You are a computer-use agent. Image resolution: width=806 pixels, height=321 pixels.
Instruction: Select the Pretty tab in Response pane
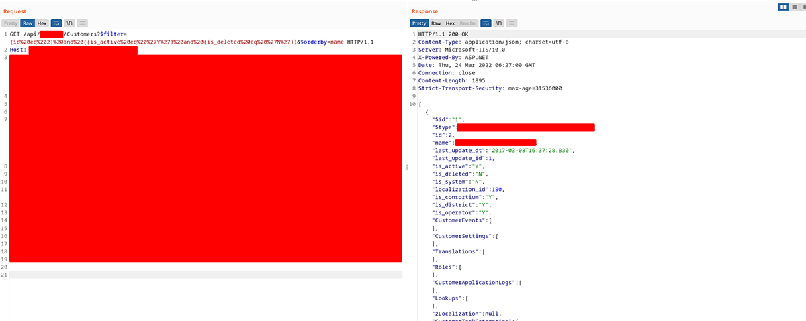pos(419,23)
